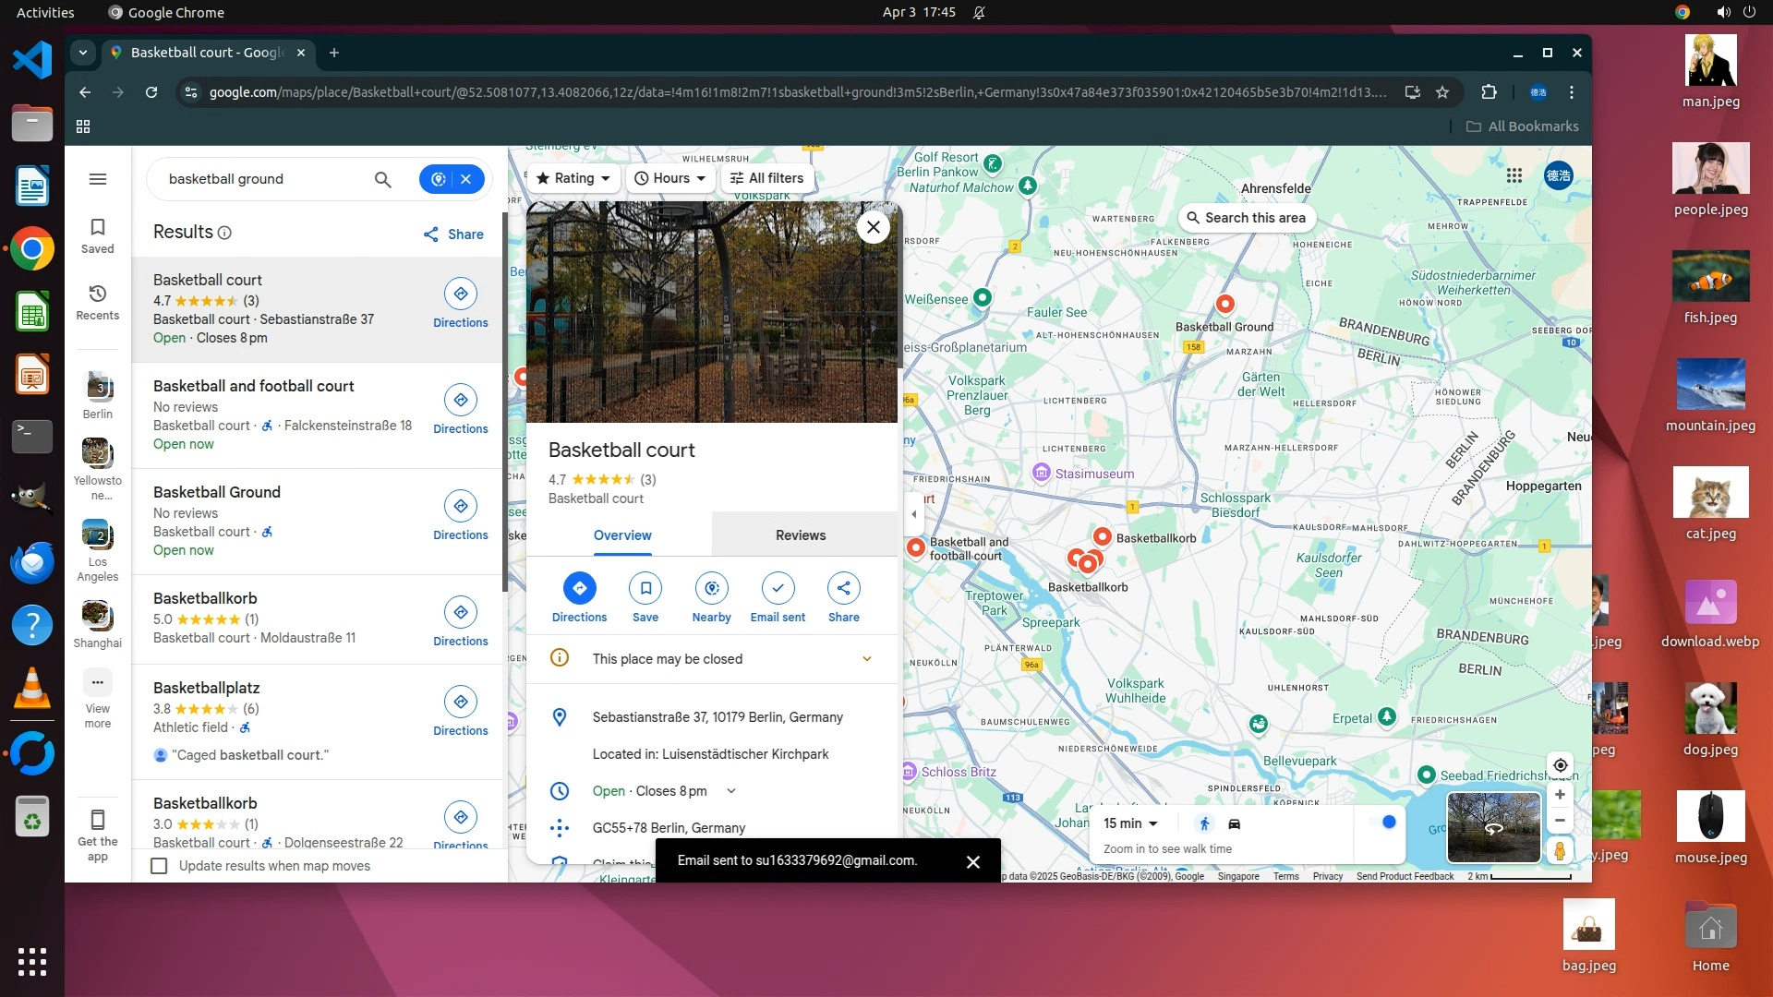
Task: Drop the Street View pegman icon
Action: 1560,850
